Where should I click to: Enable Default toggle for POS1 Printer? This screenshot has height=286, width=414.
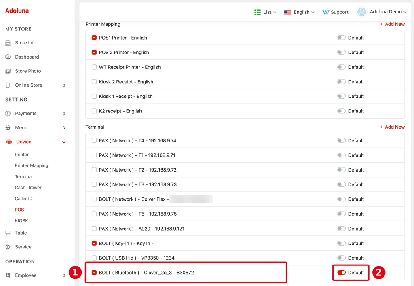341,38
